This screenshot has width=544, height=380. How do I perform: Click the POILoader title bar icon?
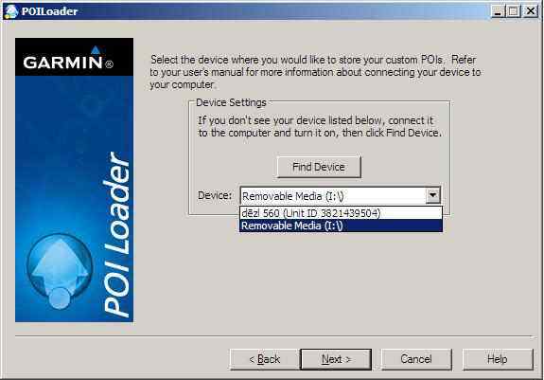[x=10, y=11]
